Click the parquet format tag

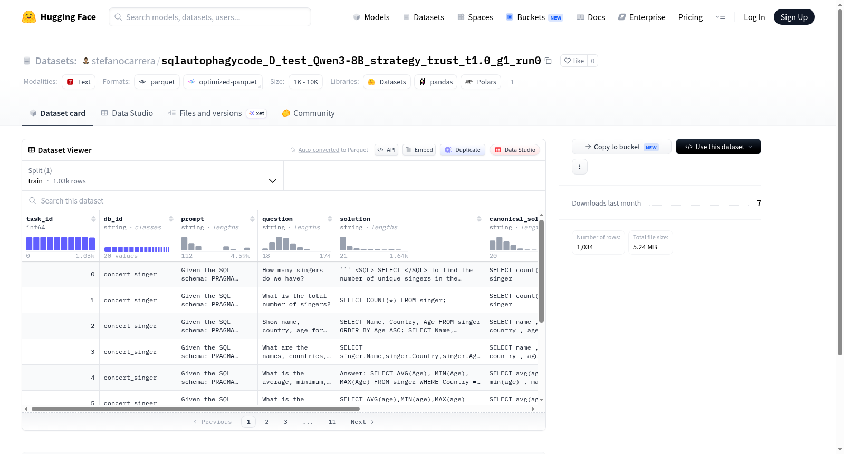click(157, 82)
